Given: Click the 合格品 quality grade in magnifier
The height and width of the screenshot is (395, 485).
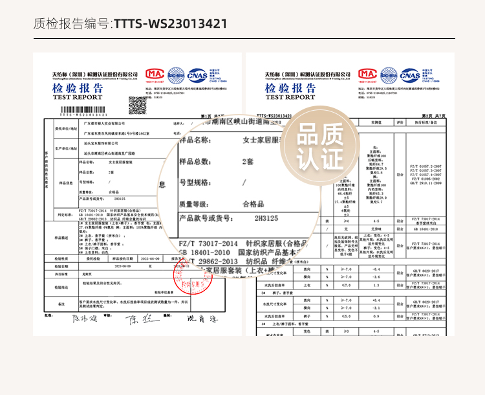Looking at the screenshot, I should [x=253, y=203].
